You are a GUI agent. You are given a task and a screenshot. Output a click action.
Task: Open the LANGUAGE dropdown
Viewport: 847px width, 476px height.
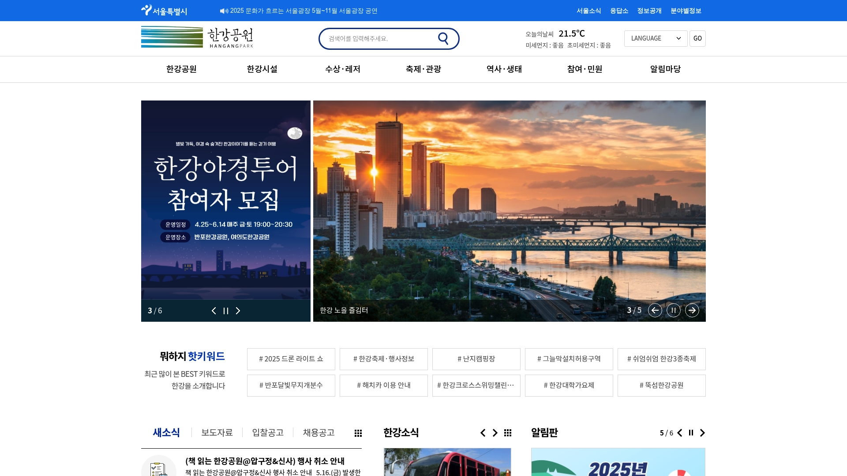656,38
